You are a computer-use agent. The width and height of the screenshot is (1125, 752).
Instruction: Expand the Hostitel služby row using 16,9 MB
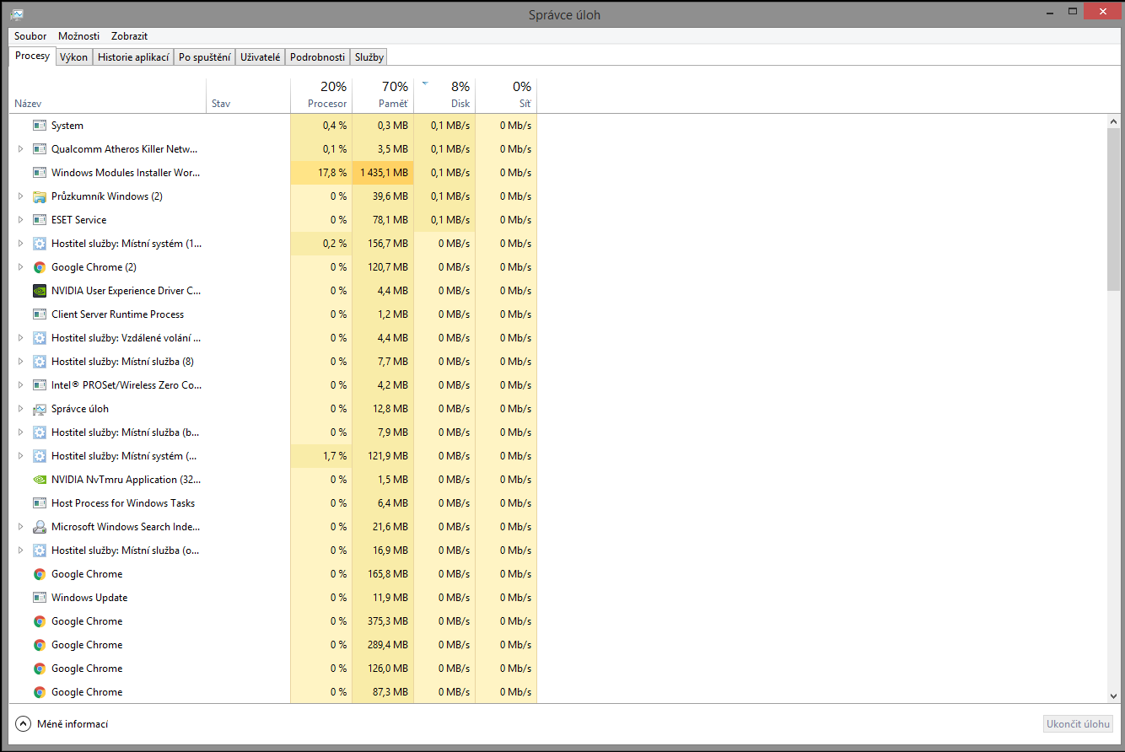tap(21, 551)
